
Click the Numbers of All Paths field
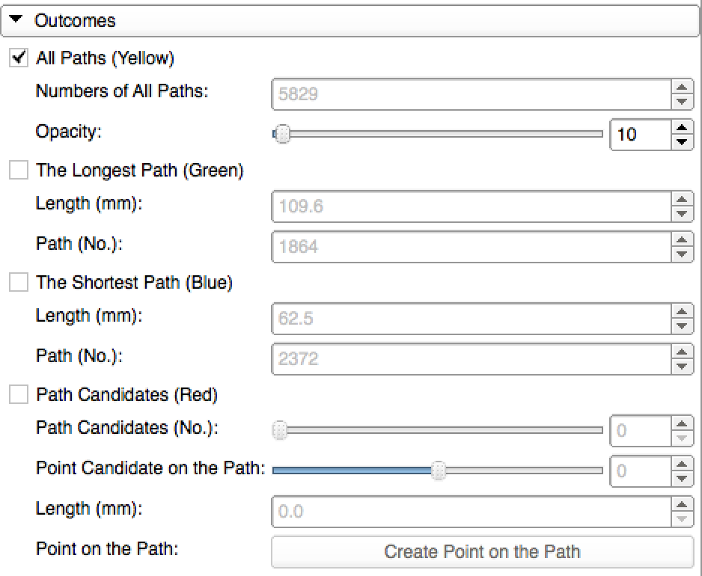[471, 95]
